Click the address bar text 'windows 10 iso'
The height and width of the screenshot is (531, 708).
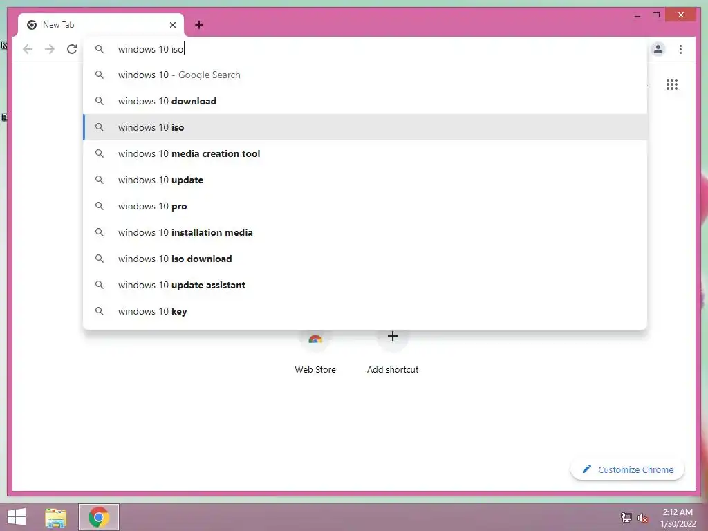pyautogui.click(x=151, y=49)
